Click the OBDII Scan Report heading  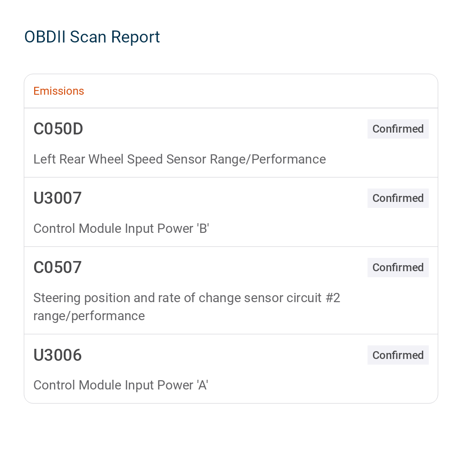click(92, 37)
